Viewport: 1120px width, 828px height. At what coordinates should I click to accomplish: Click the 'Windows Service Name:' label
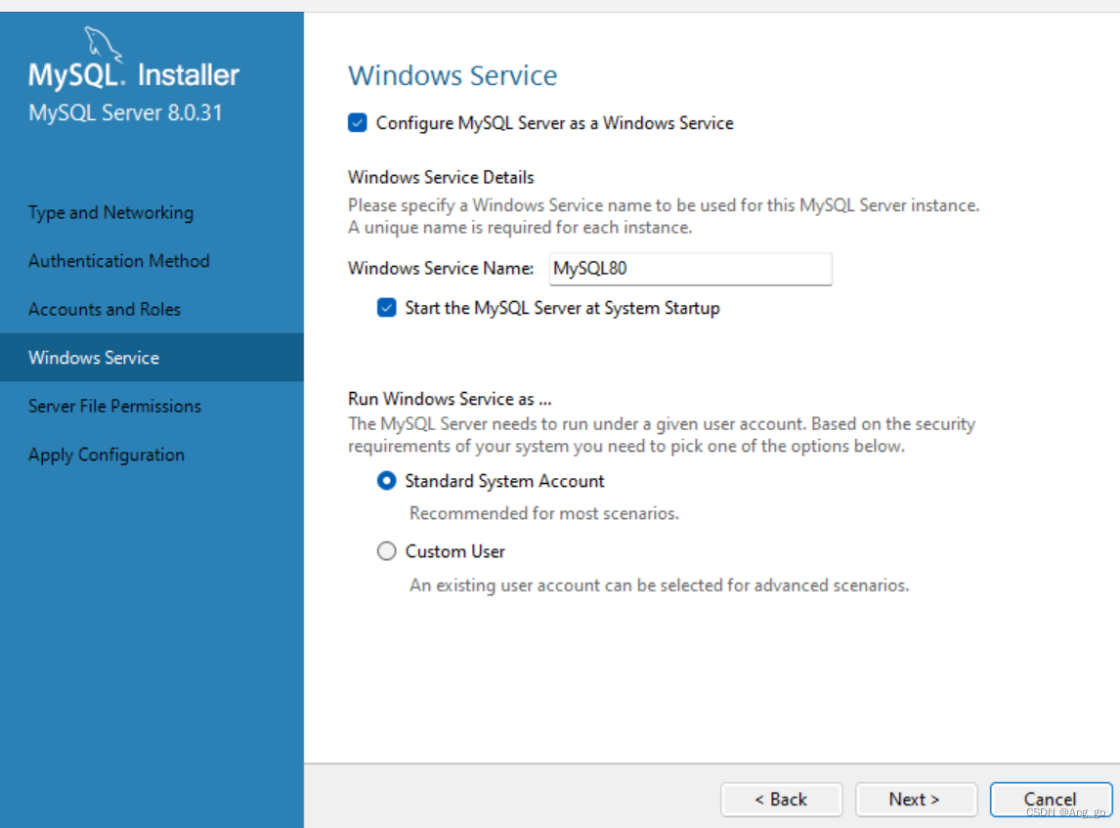[441, 269]
